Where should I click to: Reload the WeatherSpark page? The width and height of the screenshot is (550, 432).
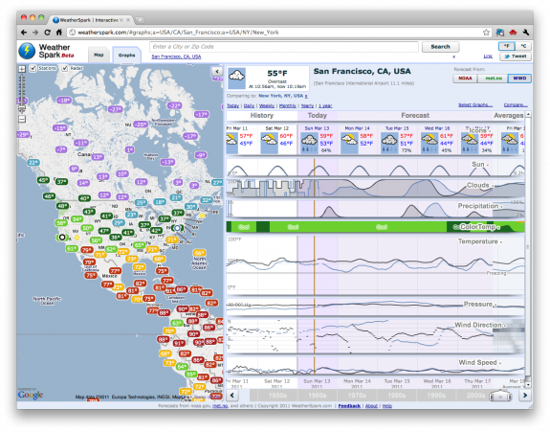[x=47, y=33]
